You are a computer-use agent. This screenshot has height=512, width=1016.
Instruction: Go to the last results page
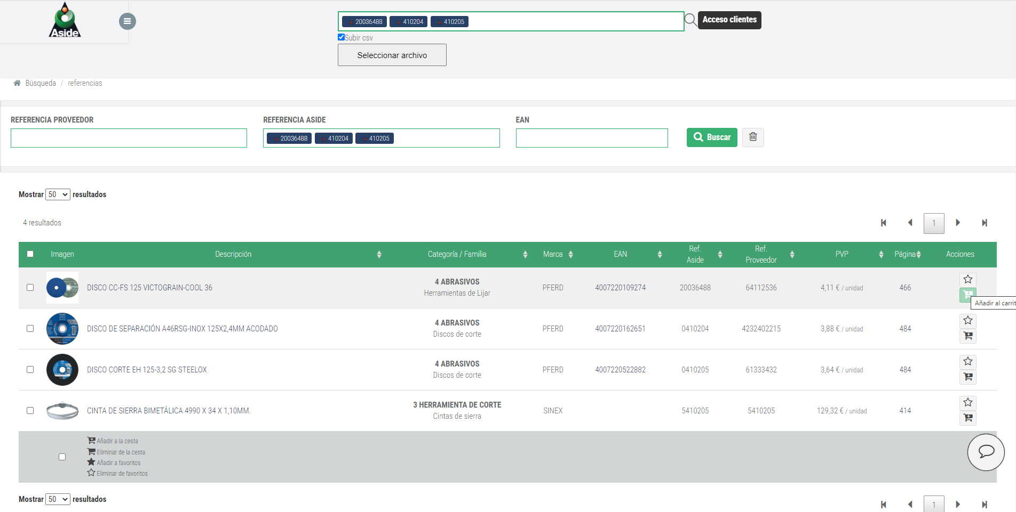tap(984, 223)
